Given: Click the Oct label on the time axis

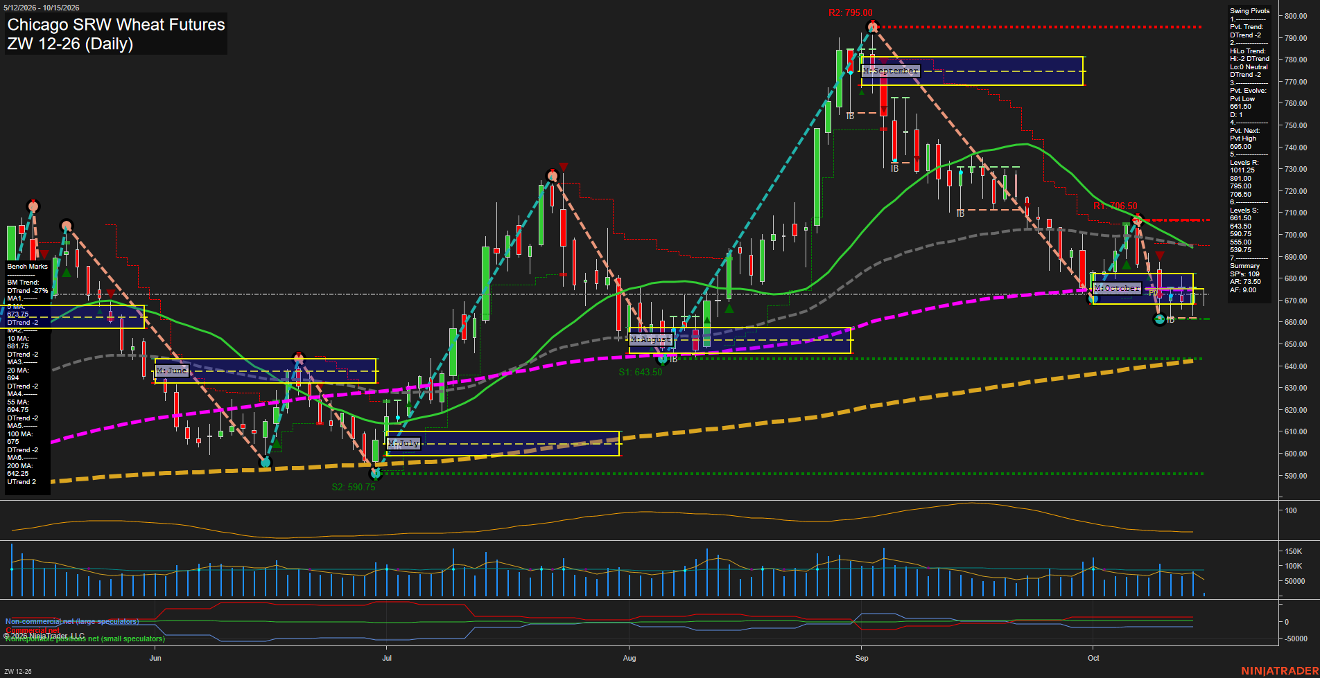Looking at the screenshot, I should 1093,658.
